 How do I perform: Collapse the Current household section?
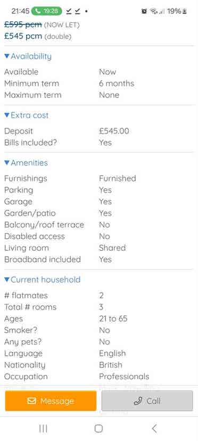[x=43, y=280]
